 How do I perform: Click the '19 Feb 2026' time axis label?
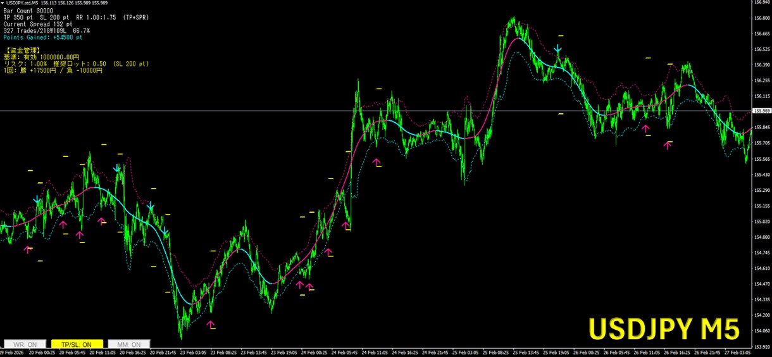point(10,353)
